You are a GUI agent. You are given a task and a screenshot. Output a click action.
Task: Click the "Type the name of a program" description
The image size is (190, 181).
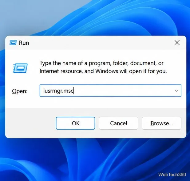pos(103,67)
